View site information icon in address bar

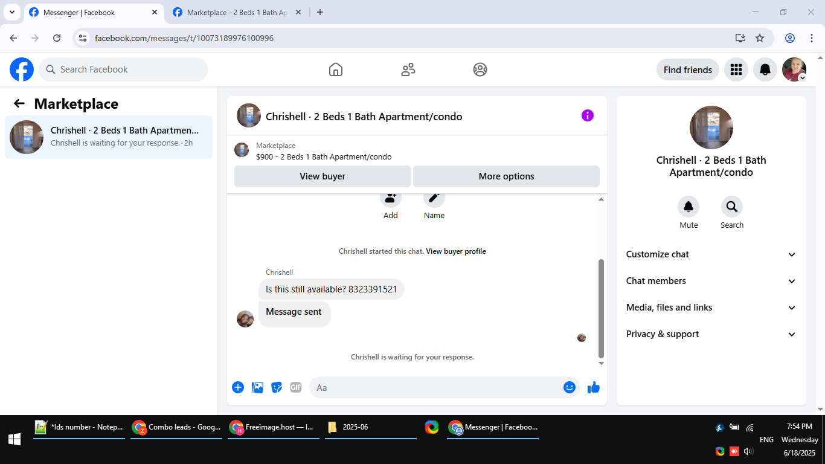pyautogui.click(x=83, y=38)
